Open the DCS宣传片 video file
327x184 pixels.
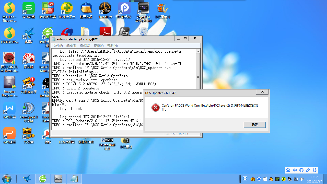[x=163, y=10]
